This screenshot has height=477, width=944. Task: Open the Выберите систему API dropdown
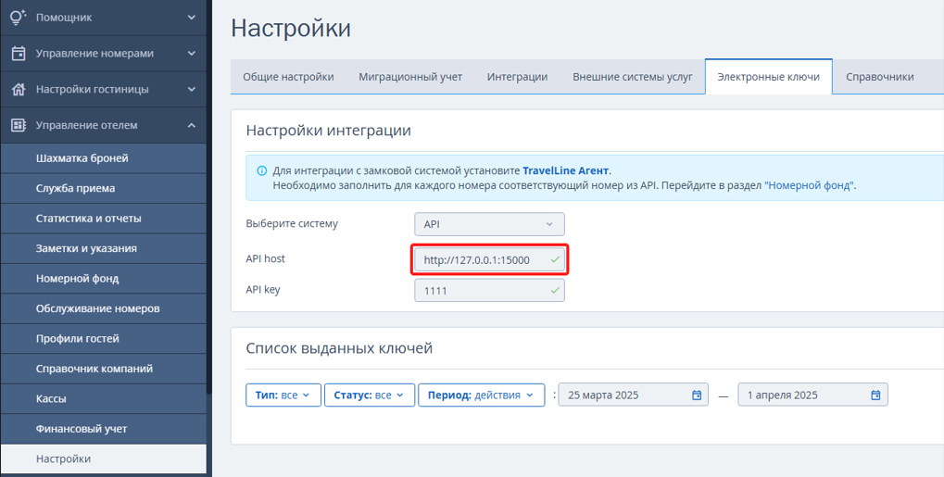(489, 224)
